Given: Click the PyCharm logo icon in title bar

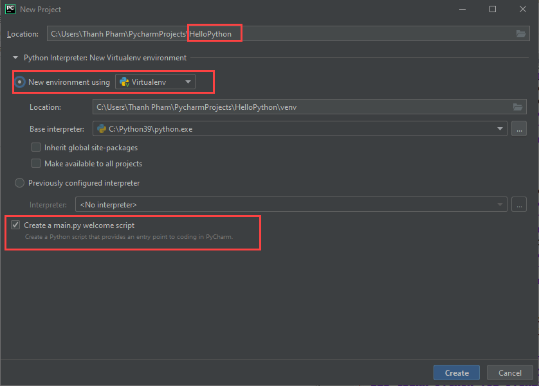Looking at the screenshot, I should pos(10,9).
